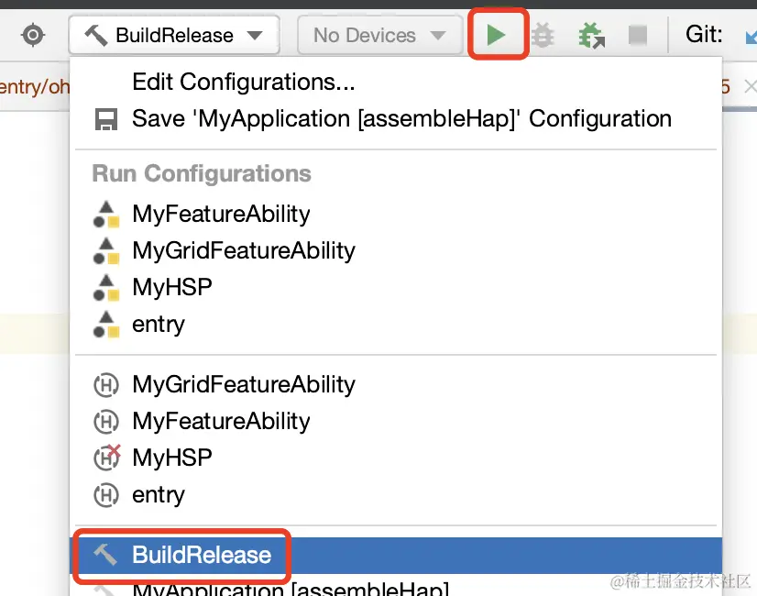Choose MyFeatureAbility with the H icon
The width and height of the screenshot is (757, 596).
pos(221,422)
